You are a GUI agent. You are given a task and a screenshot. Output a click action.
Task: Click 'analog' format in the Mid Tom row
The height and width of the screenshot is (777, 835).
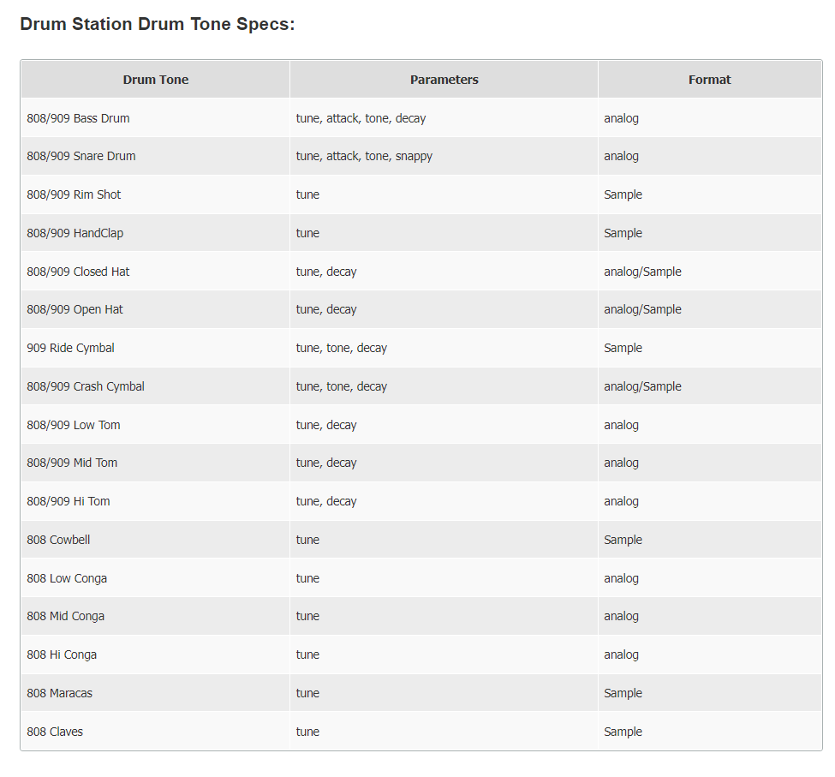[x=710, y=463]
